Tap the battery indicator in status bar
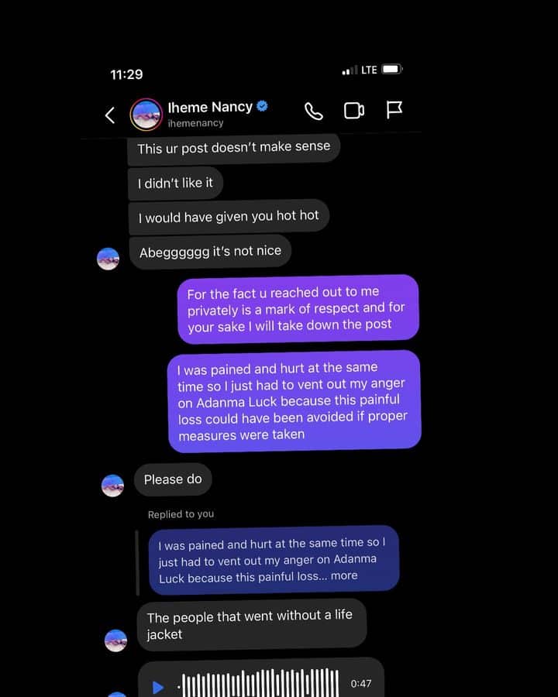Image resolution: width=558 pixels, height=697 pixels. tap(391, 70)
